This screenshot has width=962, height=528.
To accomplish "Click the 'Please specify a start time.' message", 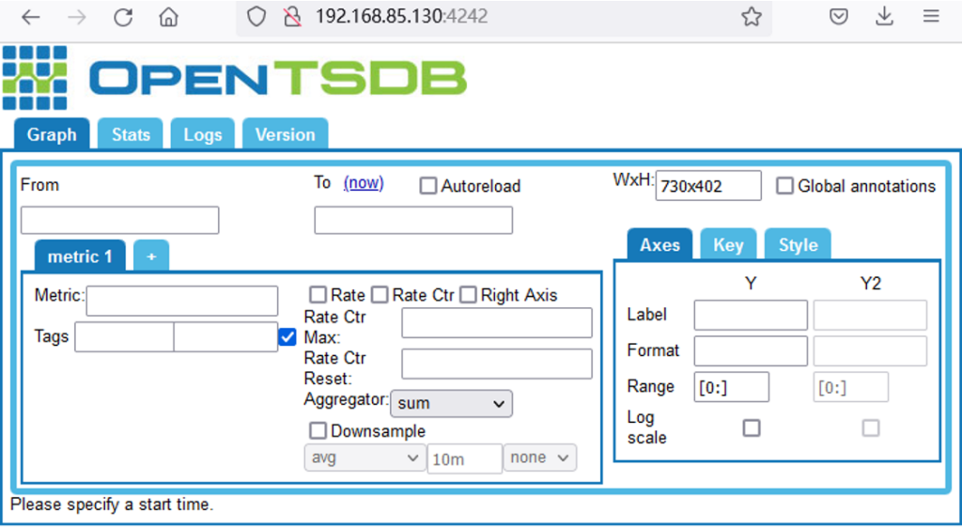I will (113, 505).
